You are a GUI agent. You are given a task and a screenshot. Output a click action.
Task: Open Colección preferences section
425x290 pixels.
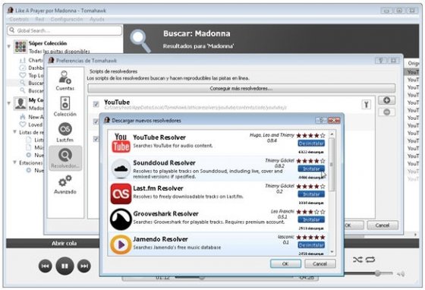[x=65, y=106]
